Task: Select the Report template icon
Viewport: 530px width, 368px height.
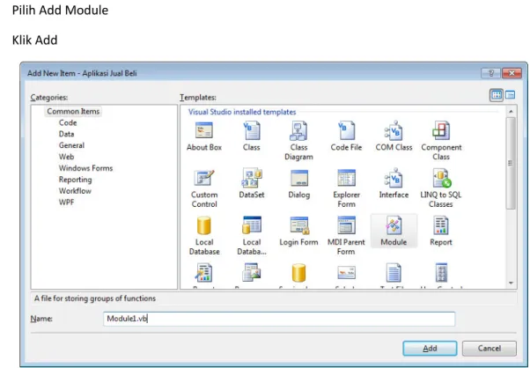Action: point(441,225)
